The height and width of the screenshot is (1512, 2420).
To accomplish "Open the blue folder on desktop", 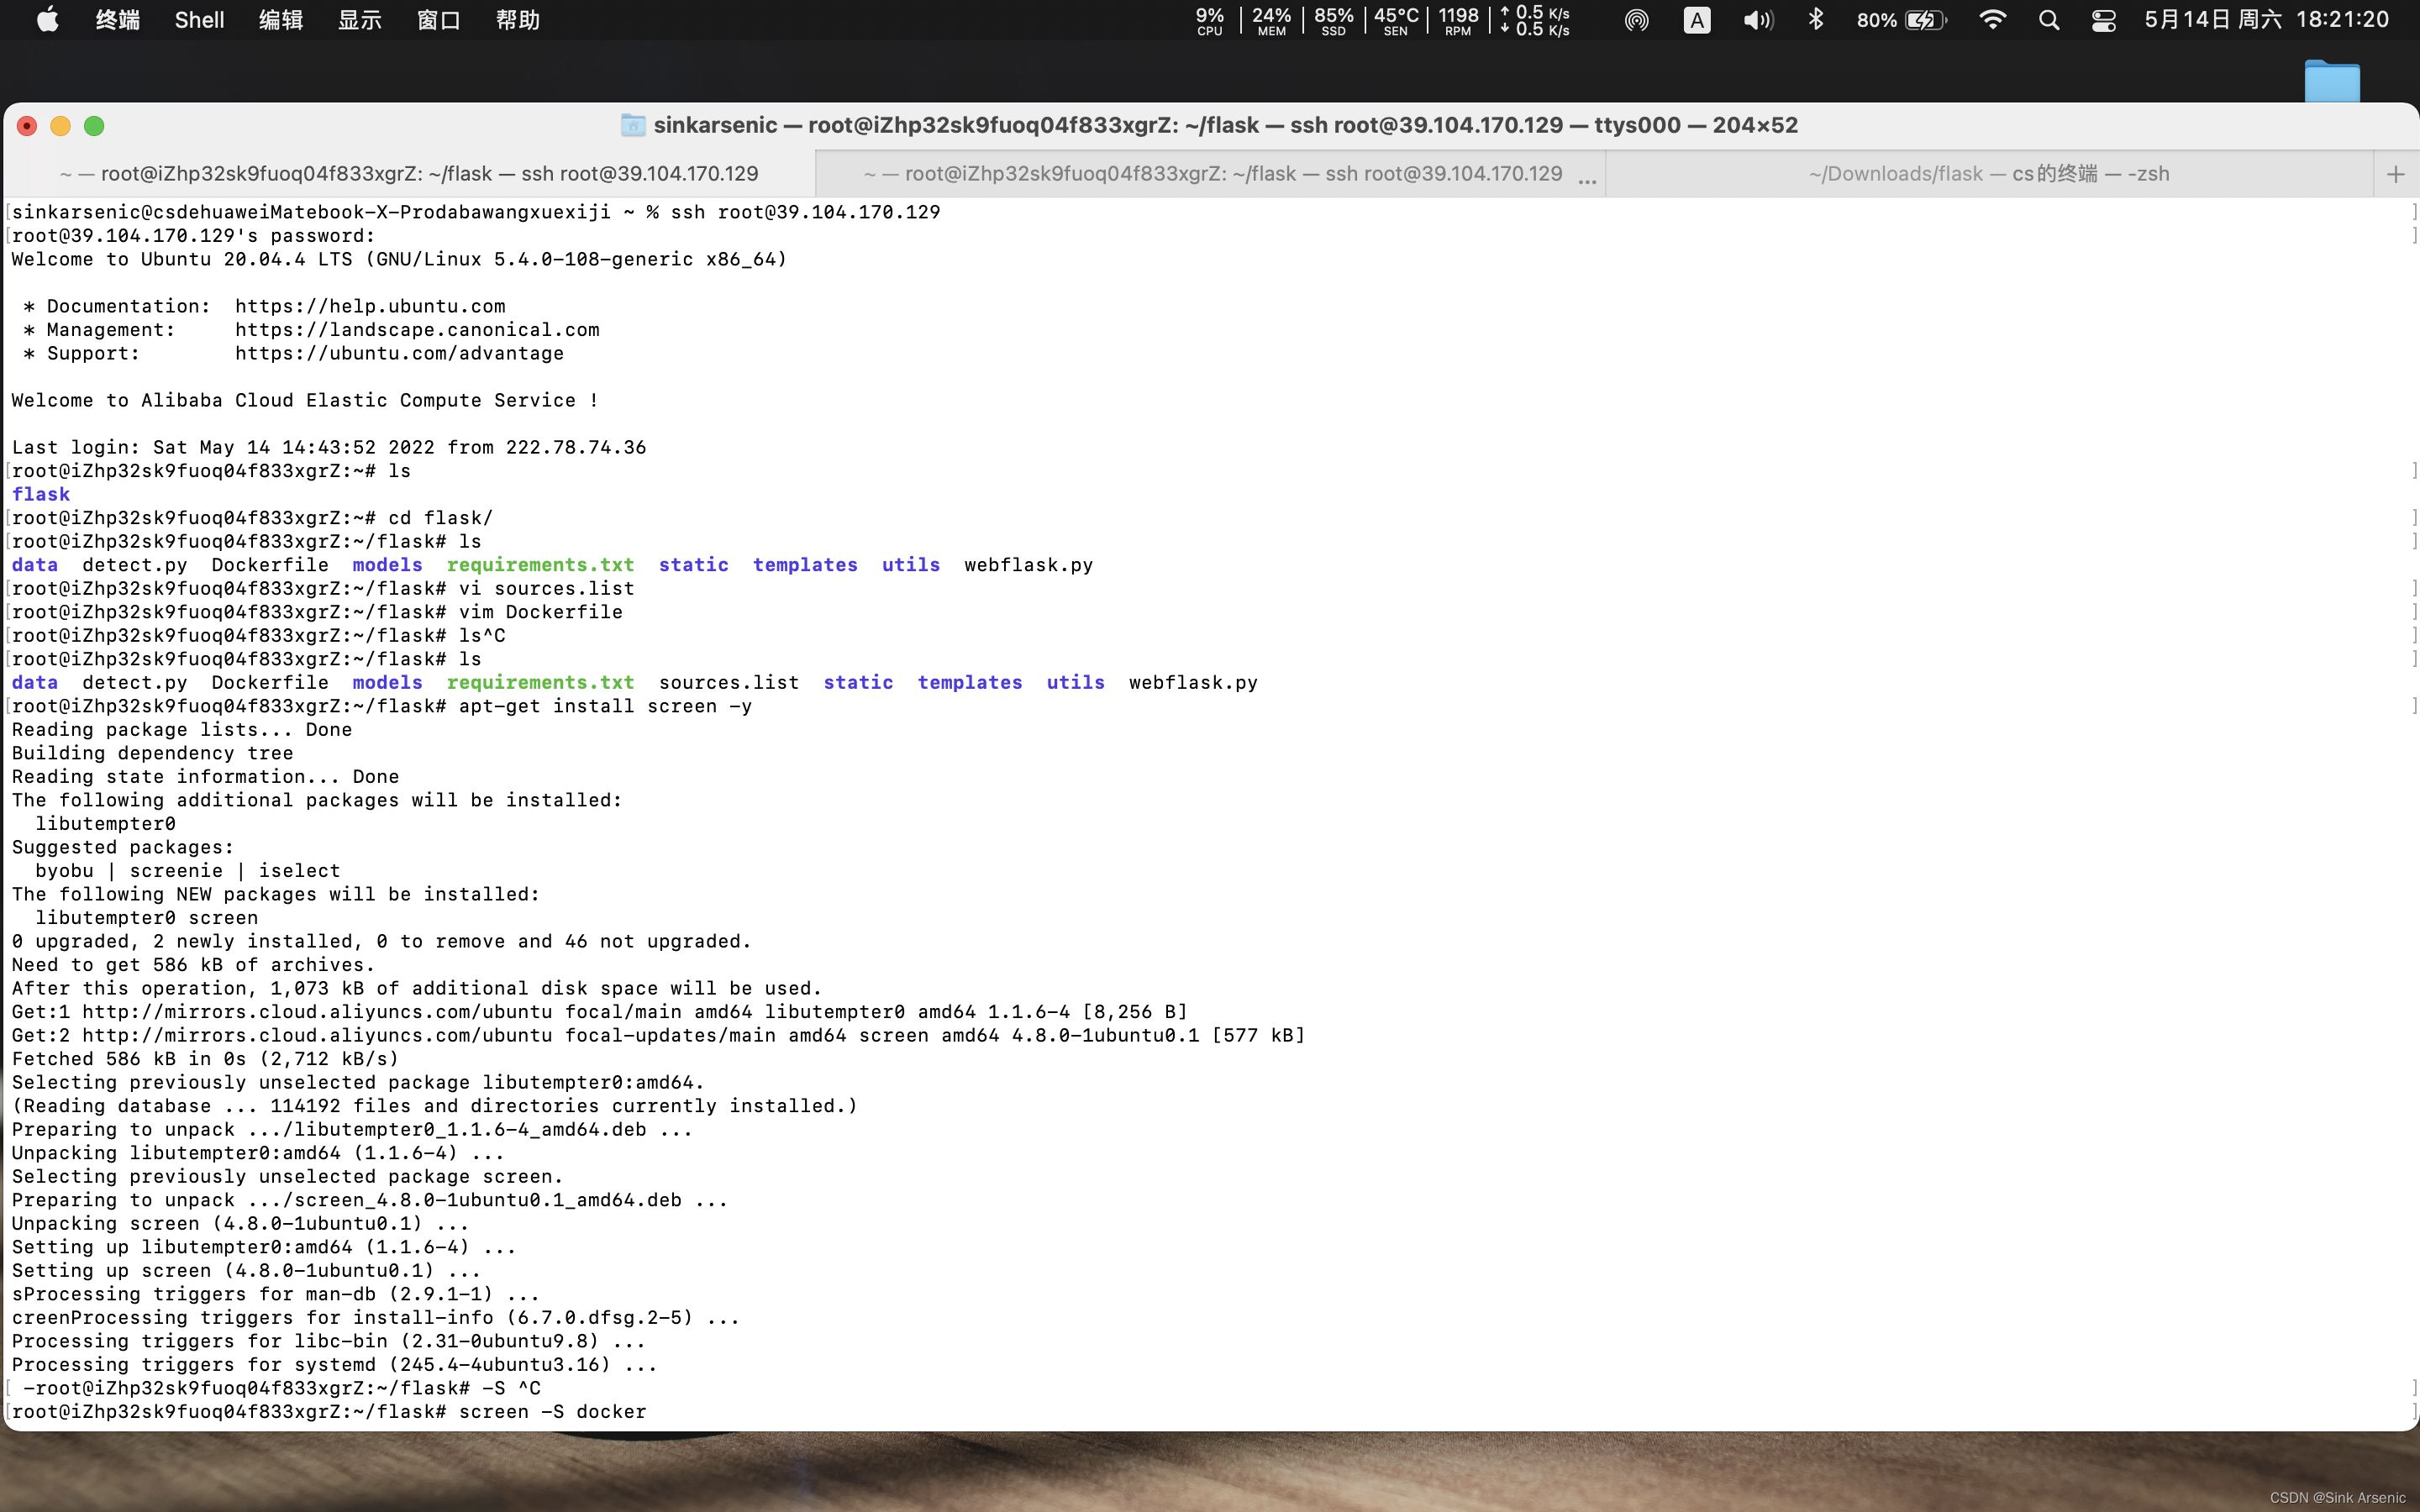I will [2331, 81].
